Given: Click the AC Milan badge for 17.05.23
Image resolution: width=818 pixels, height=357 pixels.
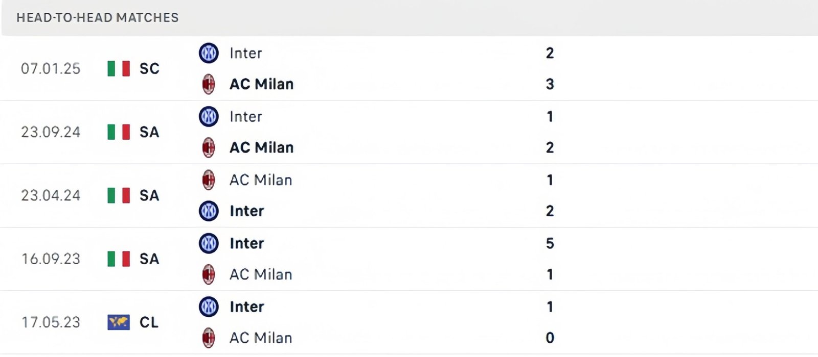Looking at the screenshot, I should [209, 338].
